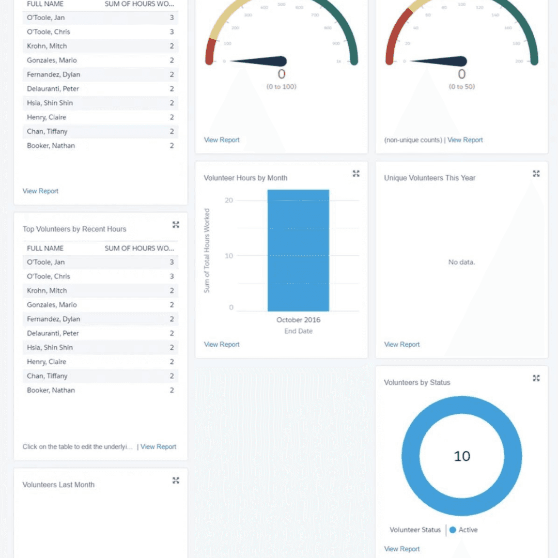Open View Report under Unique Volunteers This Year
558x558 pixels.
click(x=402, y=345)
